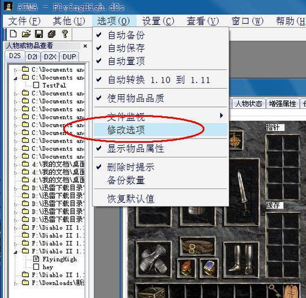
Task: Select the boots item in the boots slot
Action: (x=241, y=259)
